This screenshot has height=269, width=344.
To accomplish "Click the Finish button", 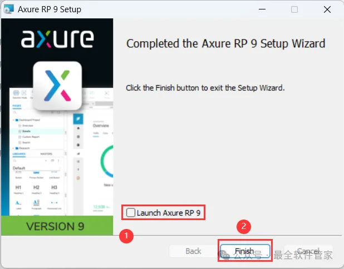I will 245,251.
